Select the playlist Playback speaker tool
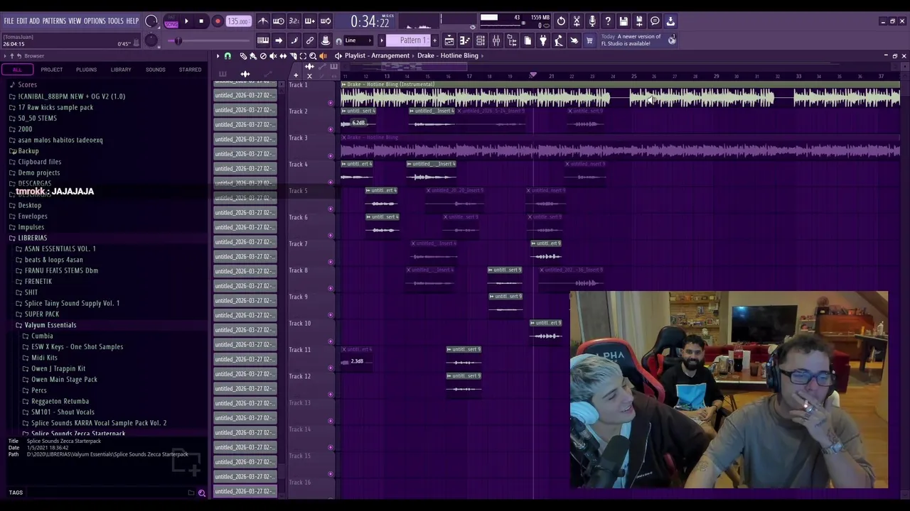 coord(323,55)
